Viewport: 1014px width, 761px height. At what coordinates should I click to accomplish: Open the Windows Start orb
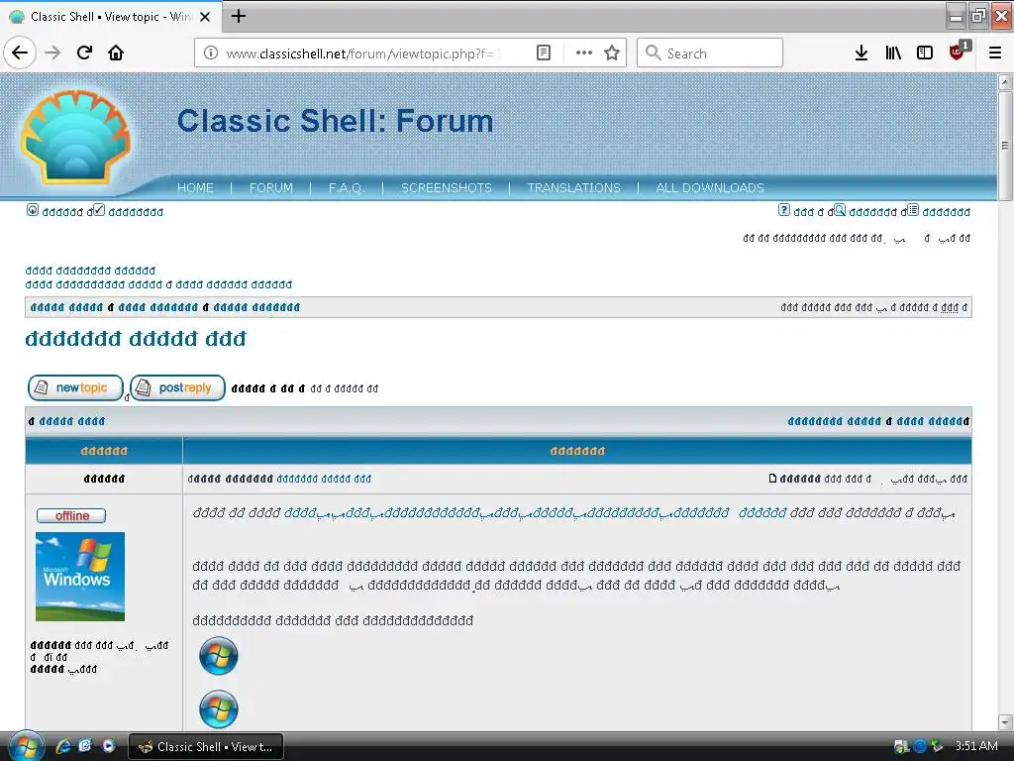(x=26, y=746)
